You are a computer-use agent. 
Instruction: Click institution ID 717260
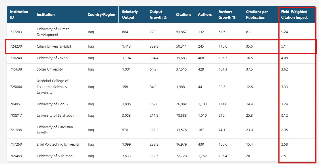[x=16, y=144]
